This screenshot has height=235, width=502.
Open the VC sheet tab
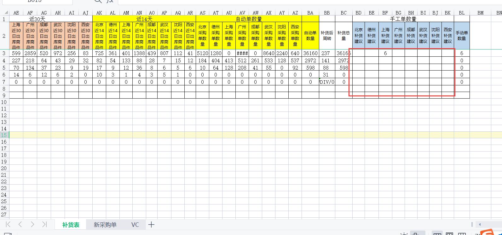[135, 225]
